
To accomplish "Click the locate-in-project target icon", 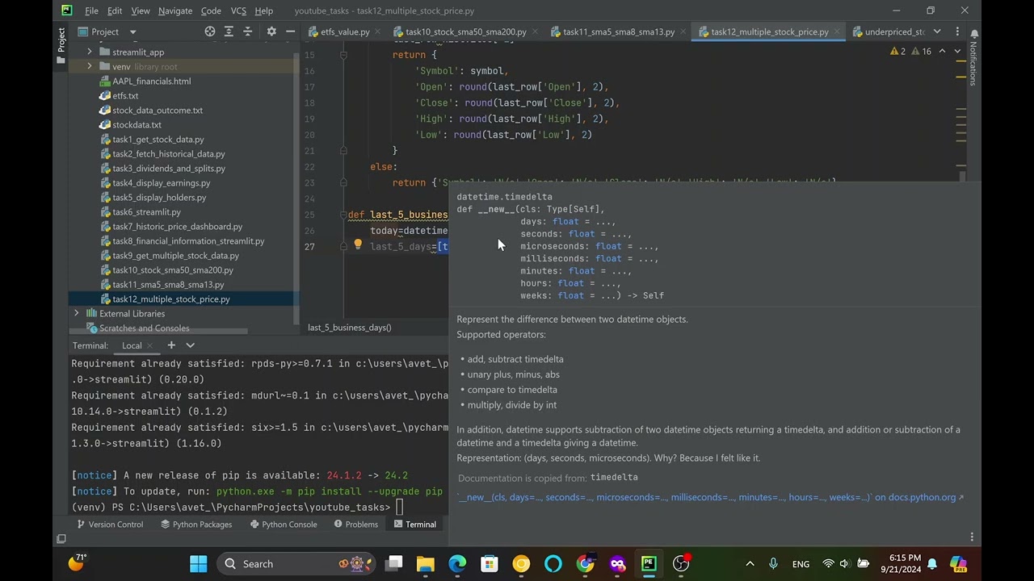I will pos(210,31).
